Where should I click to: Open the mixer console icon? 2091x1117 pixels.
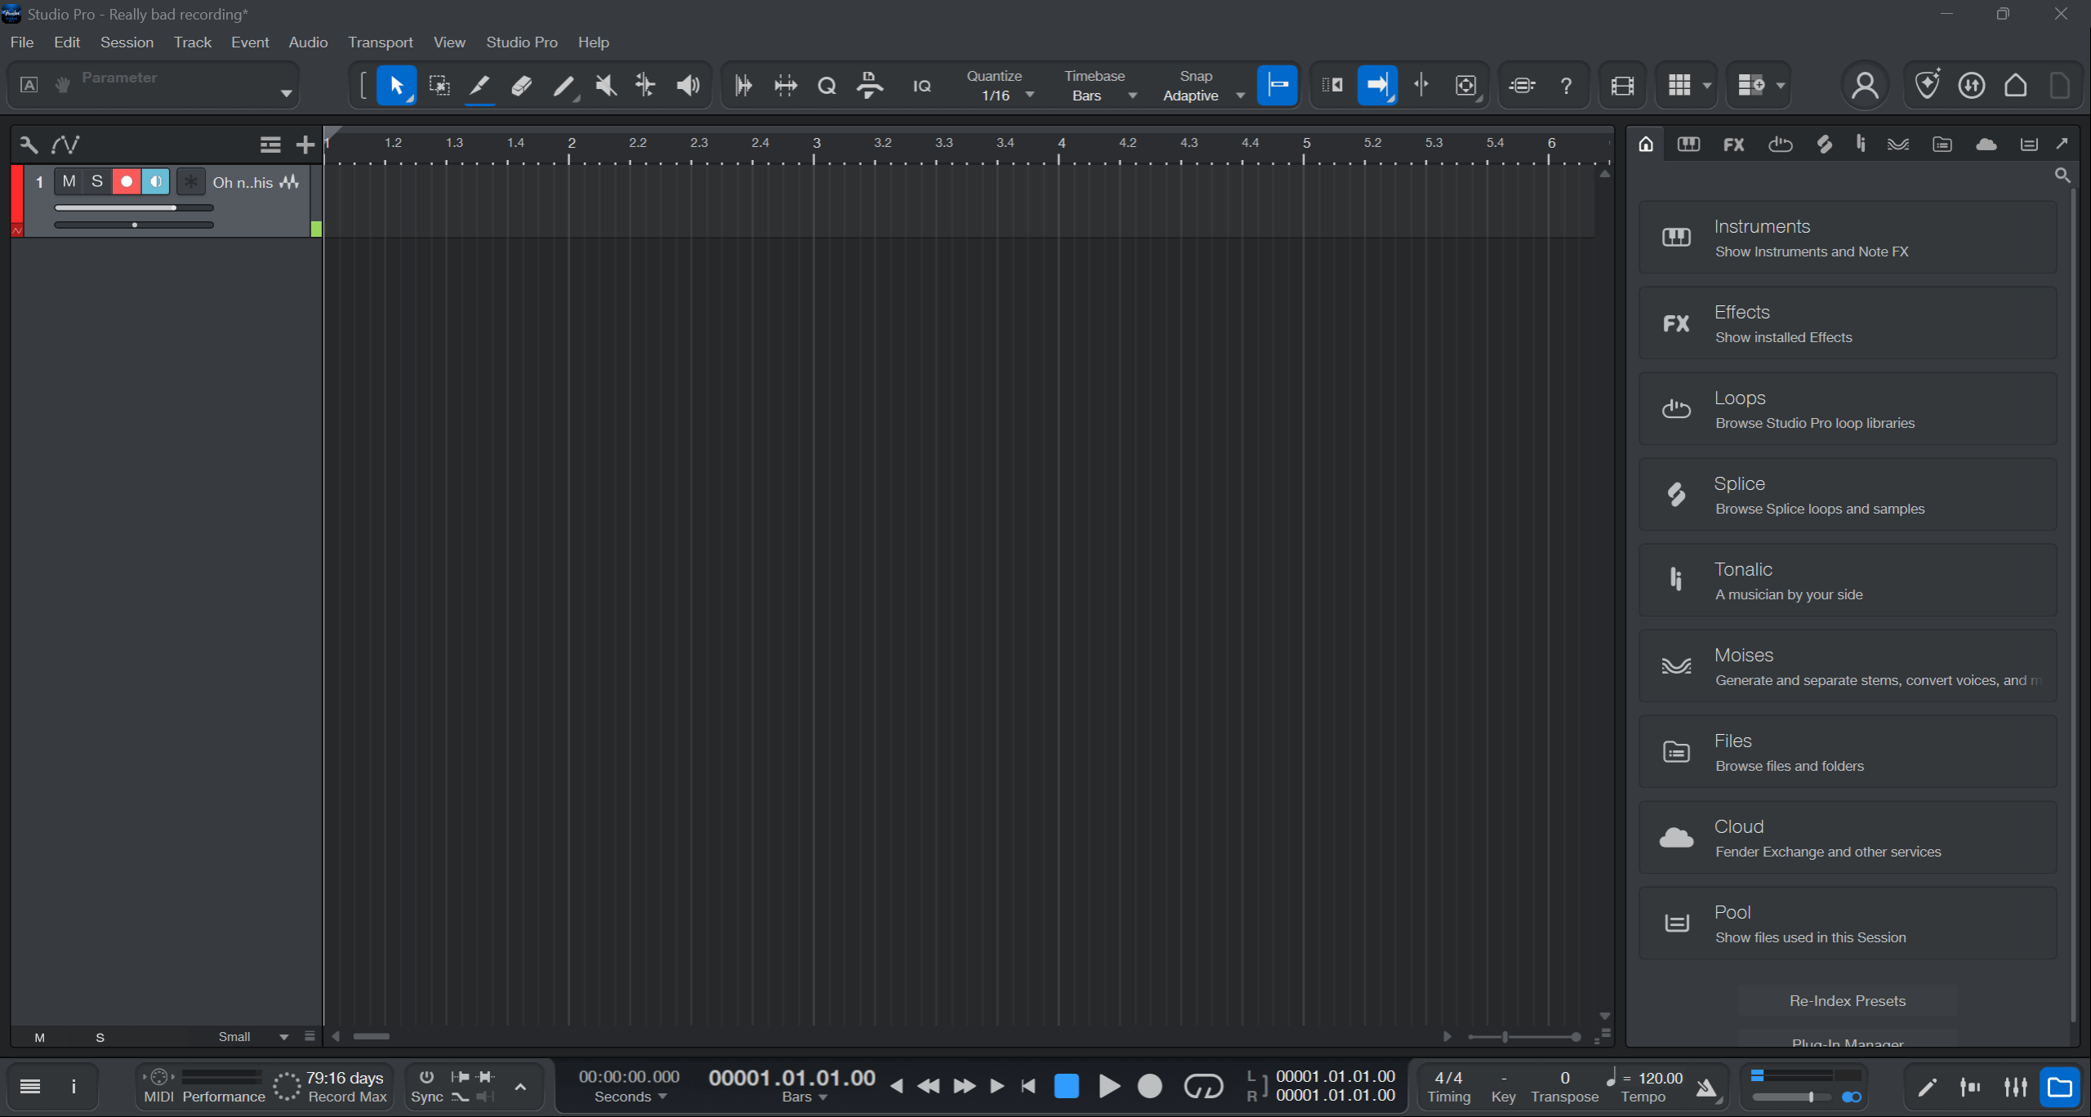tap(2016, 1087)
